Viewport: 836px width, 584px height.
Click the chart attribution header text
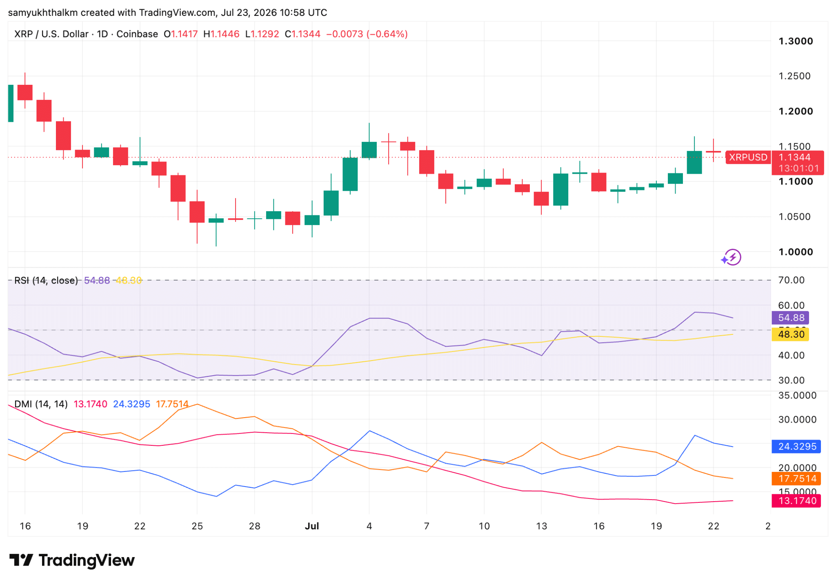[x=167, y=13]
